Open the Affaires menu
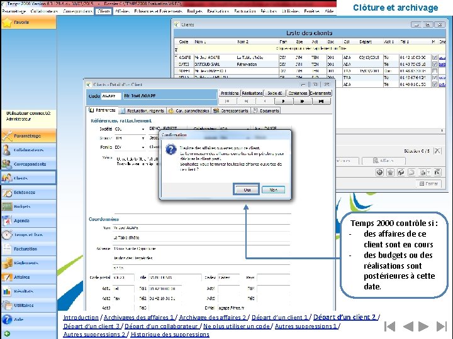Viewport: 453px width, 339px height. [x=122, y=11]
